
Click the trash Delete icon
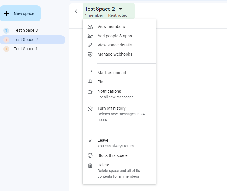90,165
